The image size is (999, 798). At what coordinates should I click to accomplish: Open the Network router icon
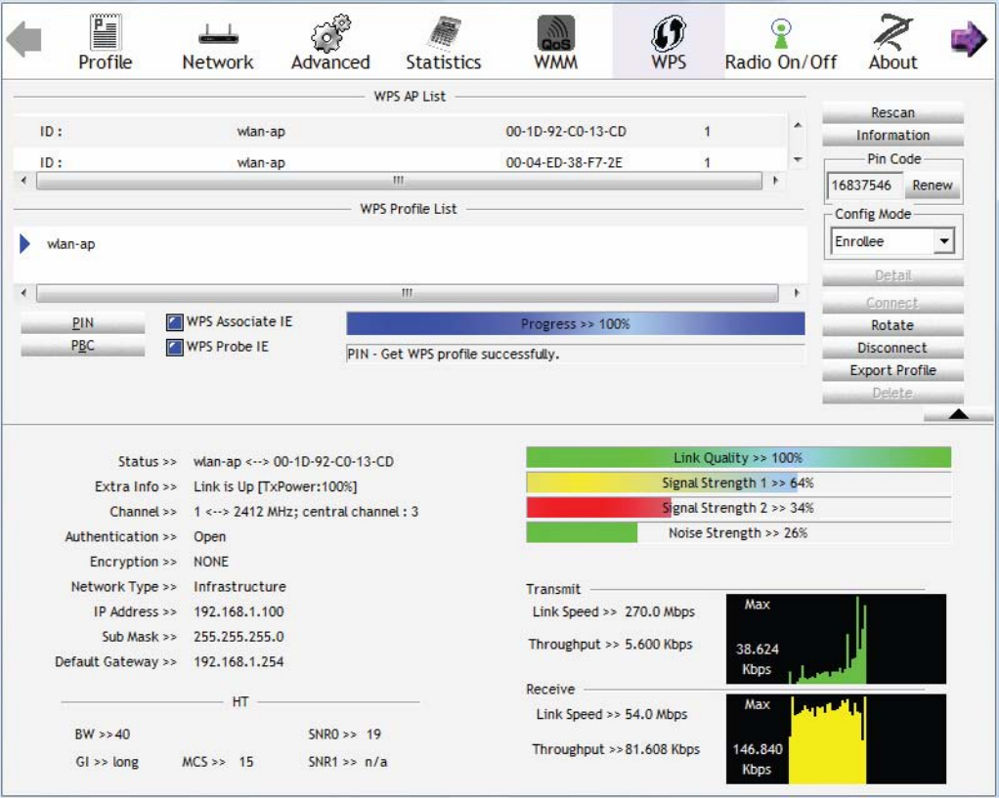pos(218,34)
